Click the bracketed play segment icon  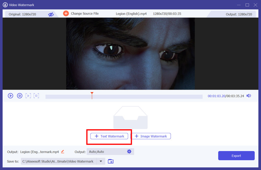[28, 96]
